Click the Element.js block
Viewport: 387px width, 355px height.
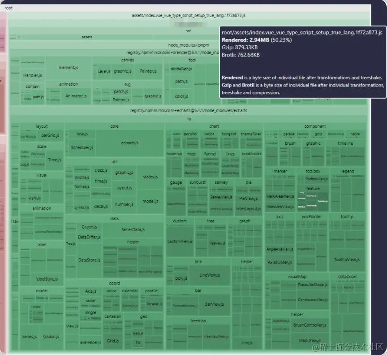click(69, 68)
